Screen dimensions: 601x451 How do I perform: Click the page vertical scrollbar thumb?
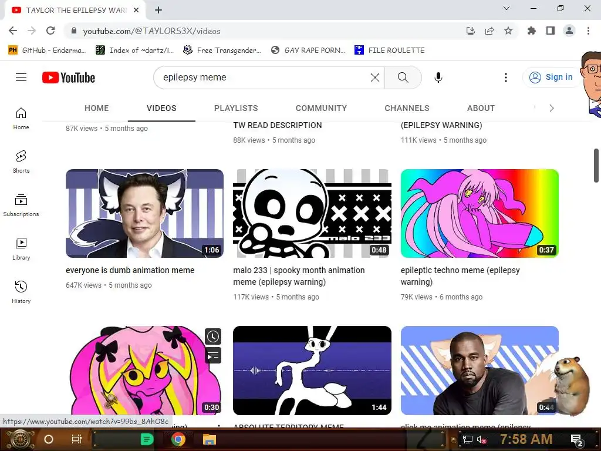pyautogui.click(x=597, y=166)
